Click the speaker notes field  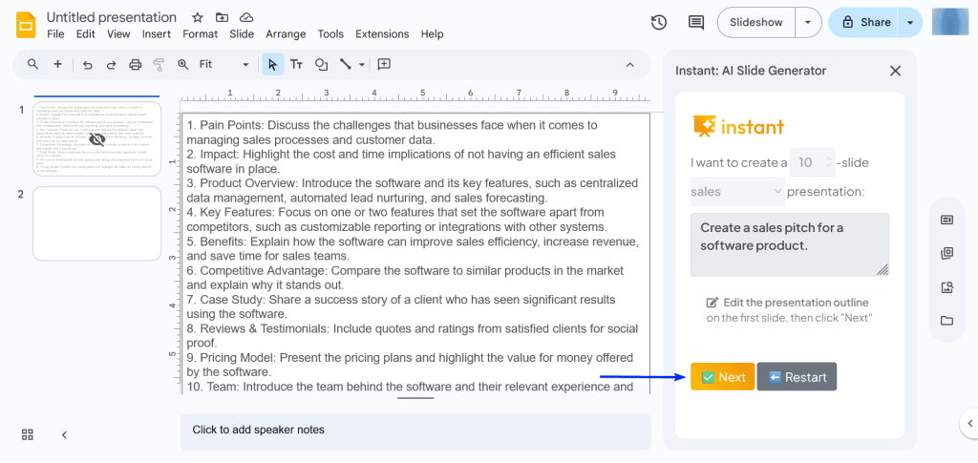point(415,431)
